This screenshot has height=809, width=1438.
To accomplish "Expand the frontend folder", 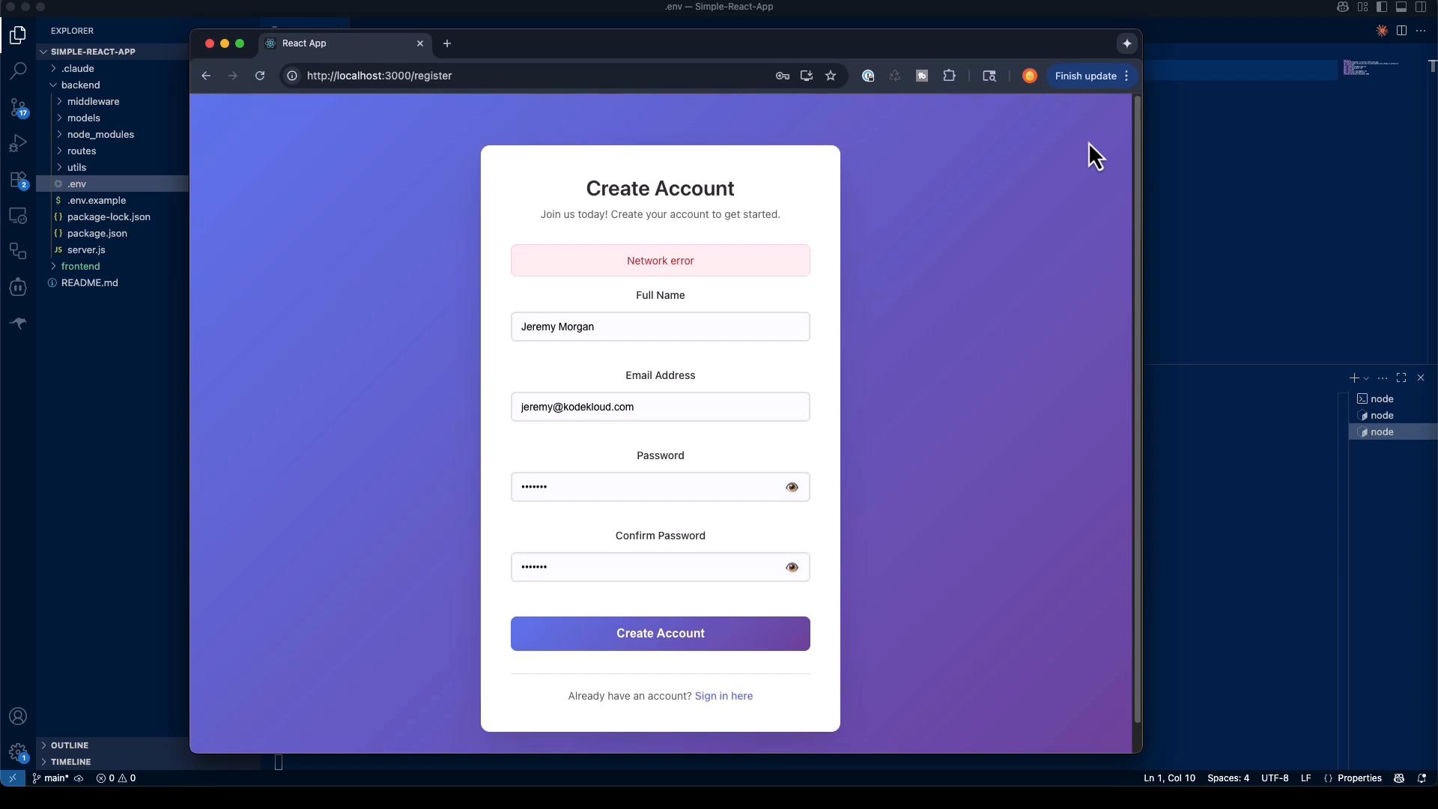I will (81, 266).
